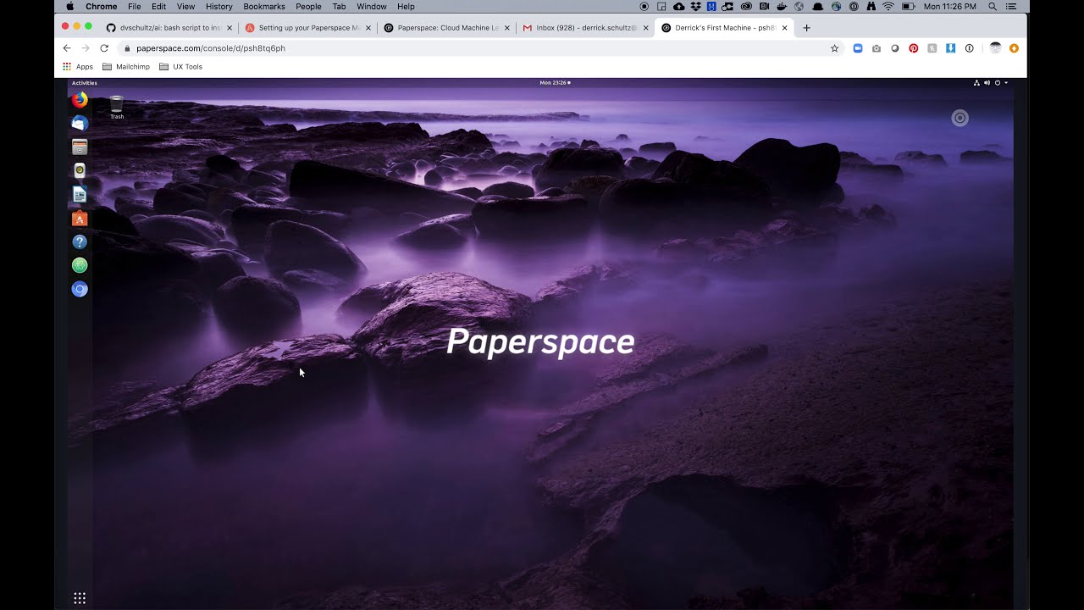
Task: Open Ubuntu network status indicator
Action: pyautogui.click(x=976, y=83)
